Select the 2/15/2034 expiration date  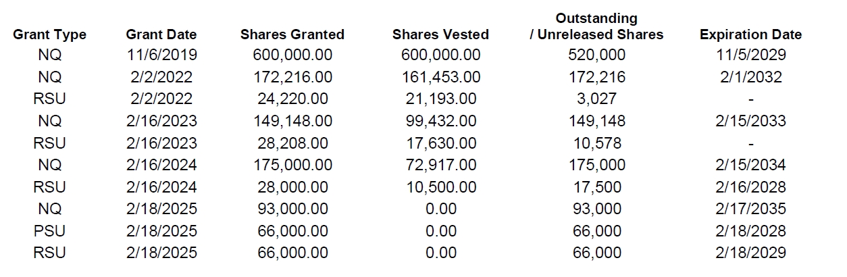pyautogui.click(x=751, y=165)
